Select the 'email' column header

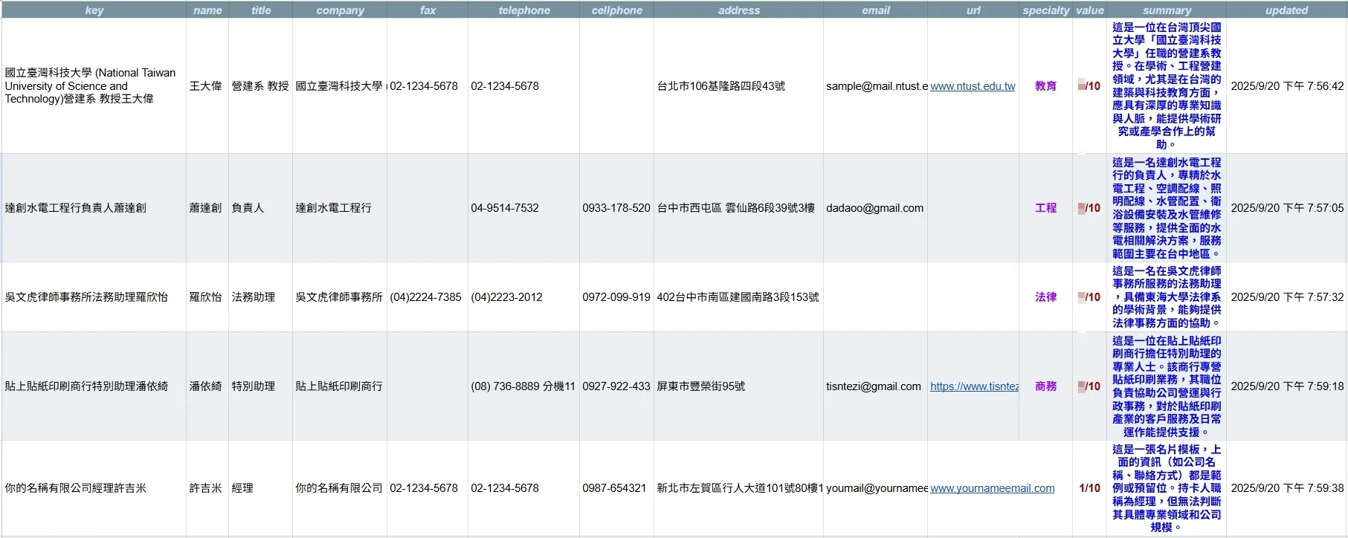pos(876,10)
